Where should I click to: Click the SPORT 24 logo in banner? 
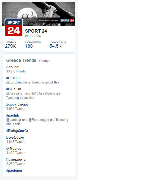point(67,21)
